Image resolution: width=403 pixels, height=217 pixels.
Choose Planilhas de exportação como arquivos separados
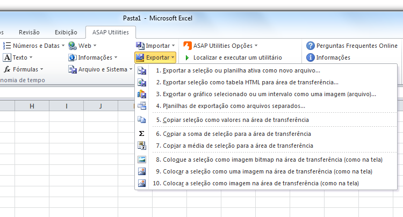point(266,106)
